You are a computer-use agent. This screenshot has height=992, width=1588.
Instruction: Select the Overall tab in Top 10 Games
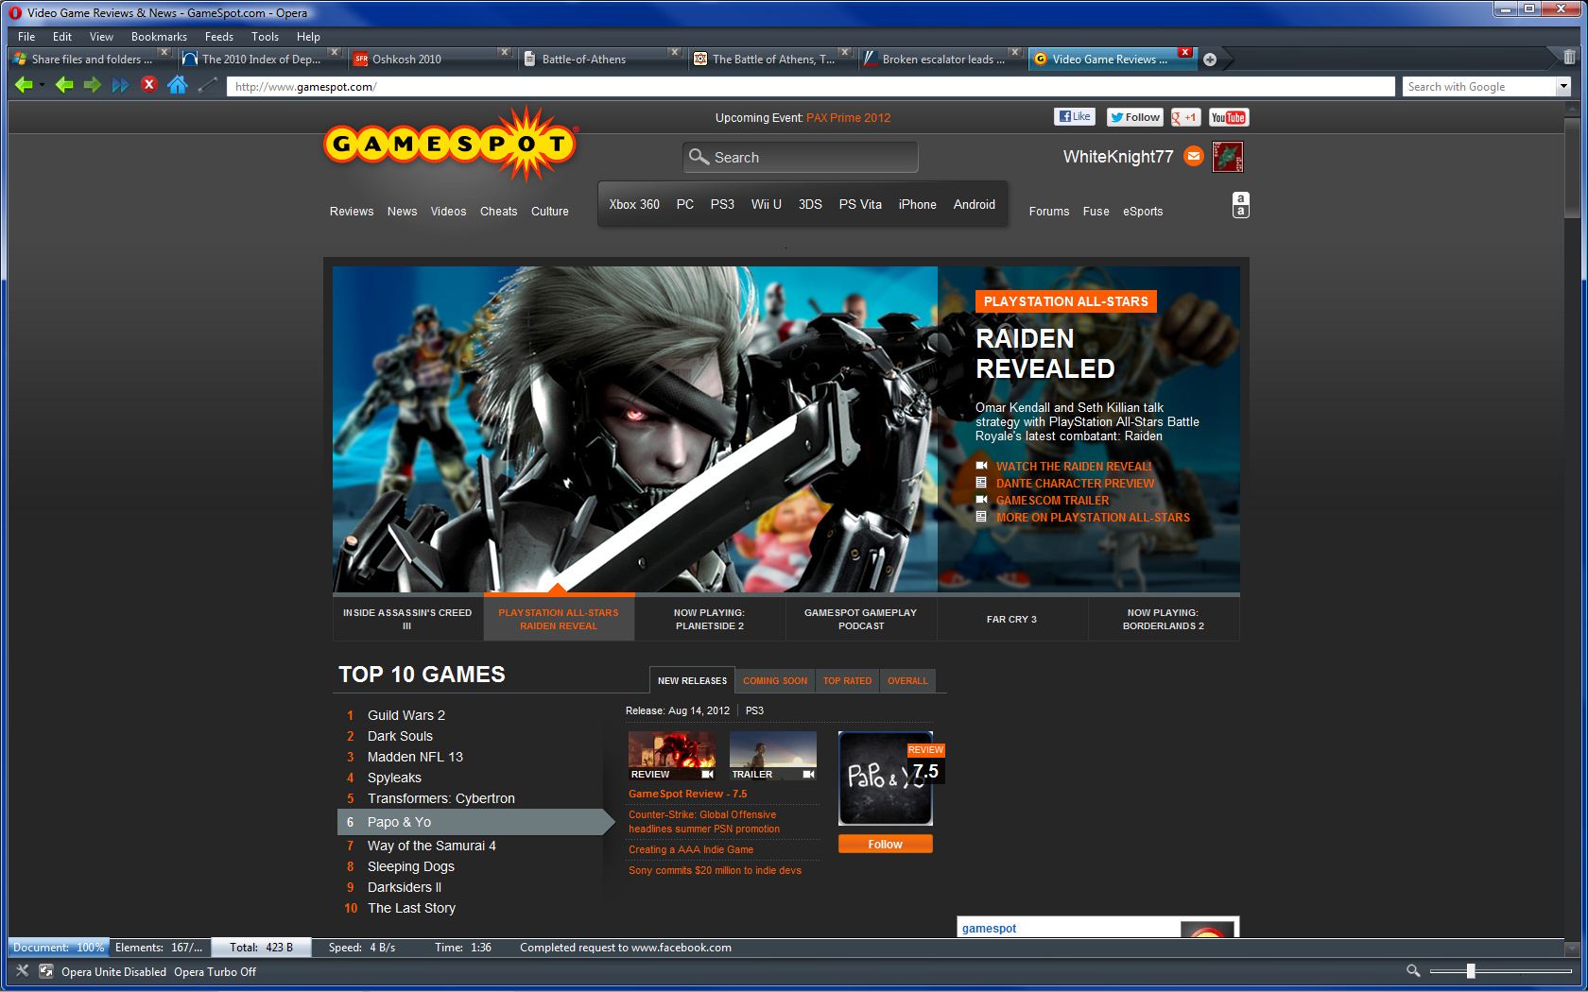pos(907,680)
